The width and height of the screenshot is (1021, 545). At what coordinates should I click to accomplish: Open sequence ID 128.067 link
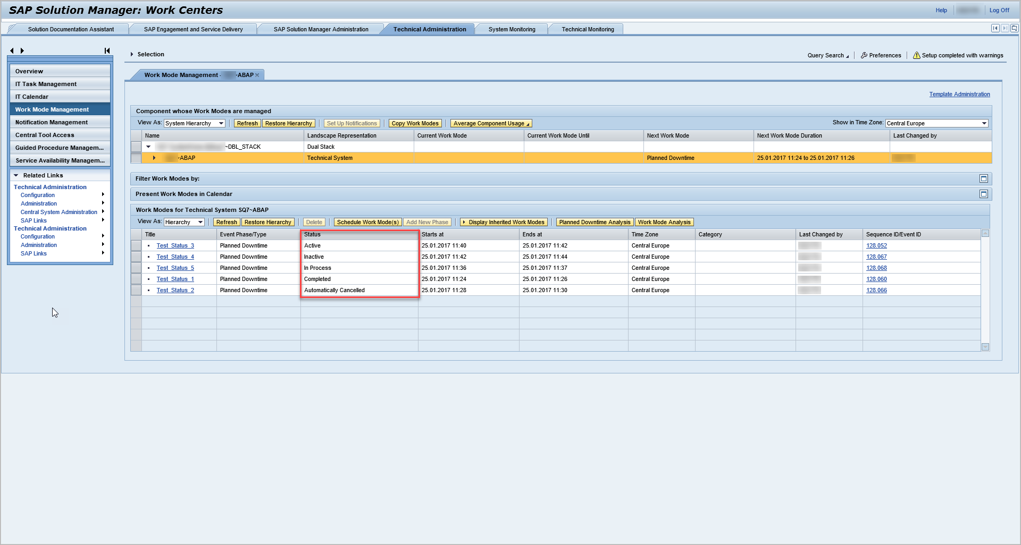pyautogui.click(x=876, y=257)
